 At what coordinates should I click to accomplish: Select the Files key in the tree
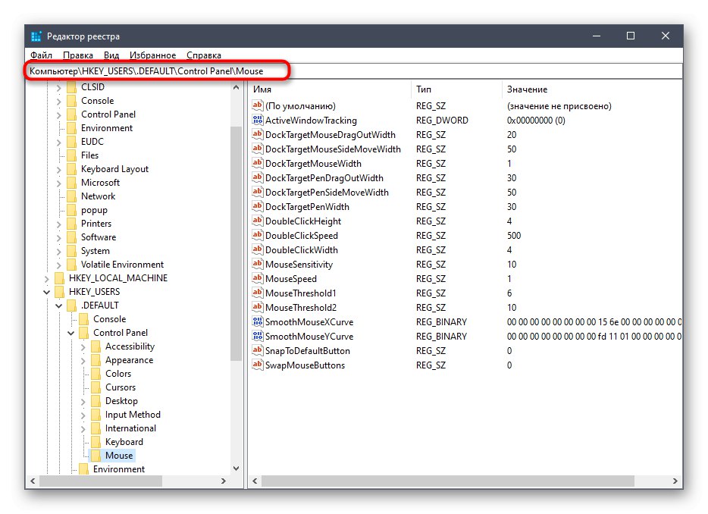pyautogui.click(x=89, y=155)
